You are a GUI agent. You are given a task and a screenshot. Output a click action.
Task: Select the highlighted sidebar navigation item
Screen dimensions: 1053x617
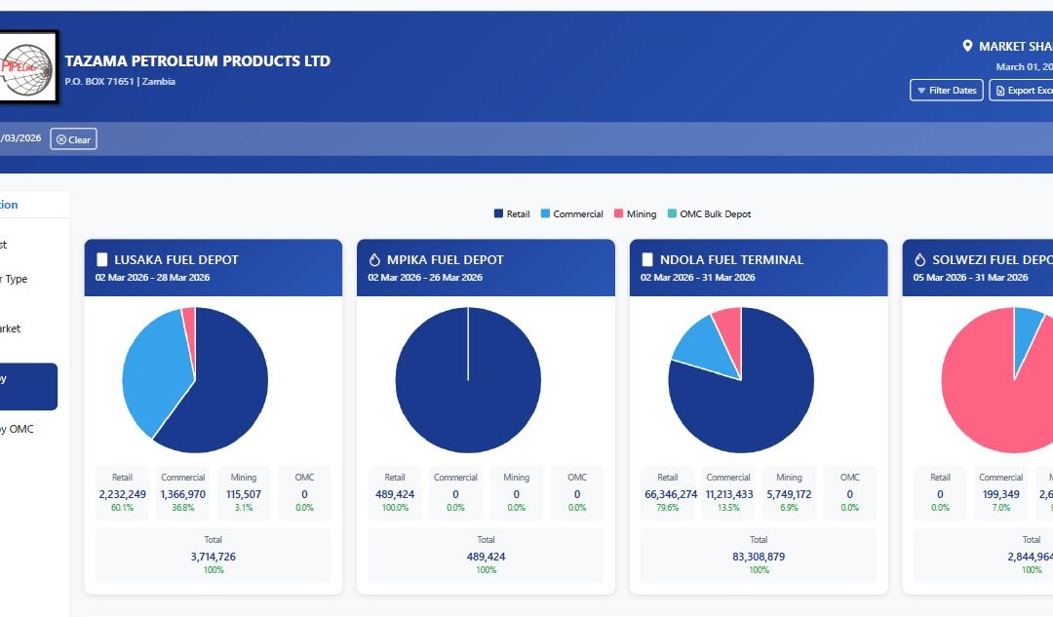[27, 387]
